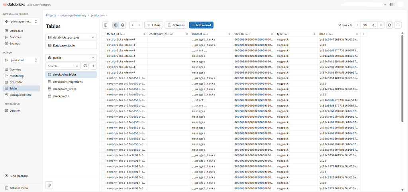The height and width of the screenshot is (192, 408).
Task: Refresh the tables list
Action: click(x=85, y=66)
